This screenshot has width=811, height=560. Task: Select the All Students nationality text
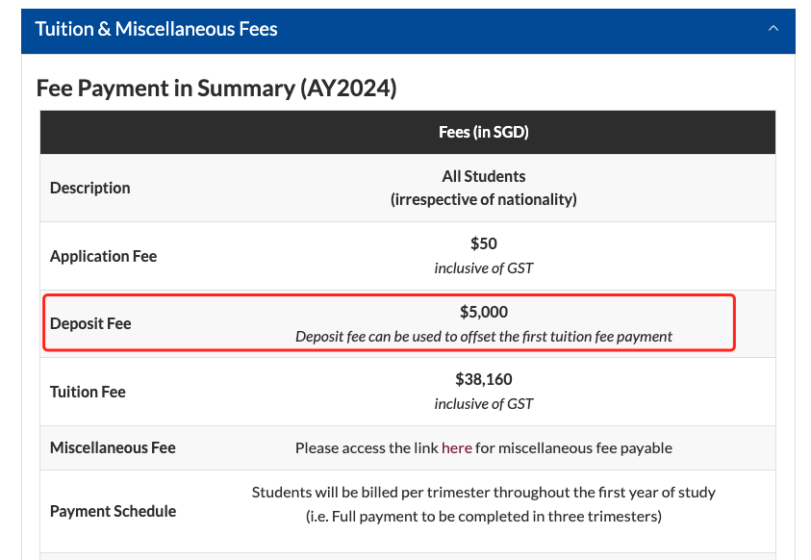(x=484, y=188)
